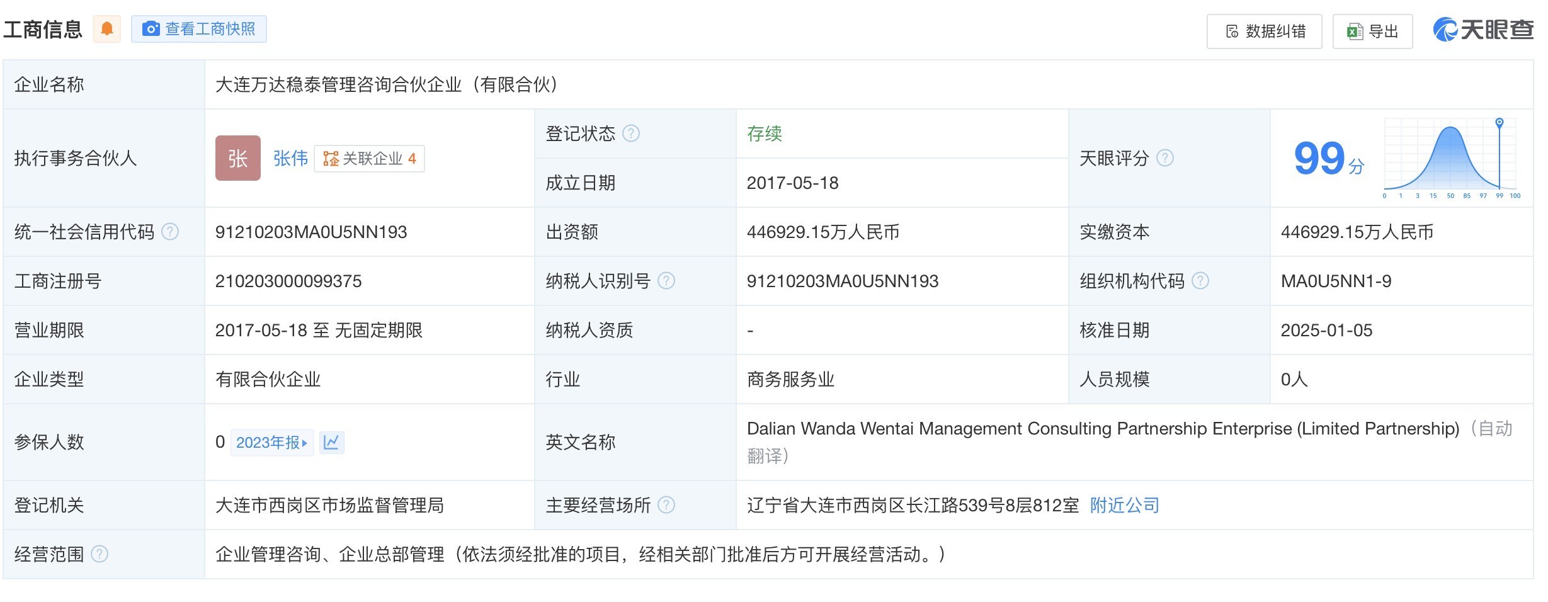Export data with the 导出 button

[1372, 31]
